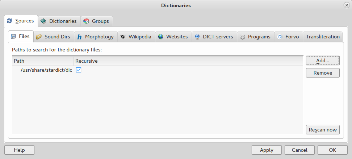352x159 pixels.
Task: Click the Files tab floppy disk icon
Action: (x=13, y=37)
